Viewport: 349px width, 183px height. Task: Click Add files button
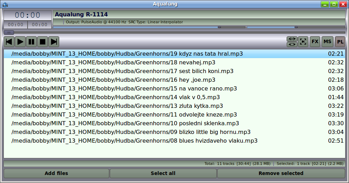click(x=56, y=173)
